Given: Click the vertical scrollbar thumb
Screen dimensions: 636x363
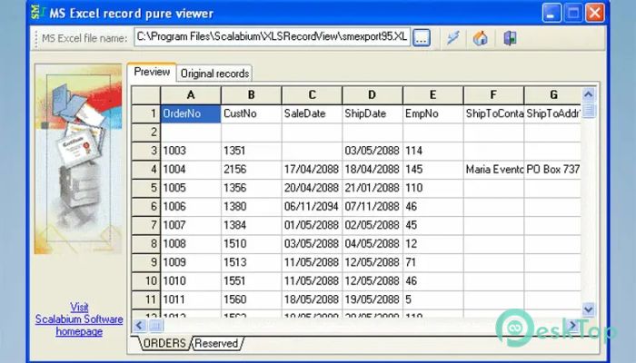Looking at the screenshot, I should [589, 110].
